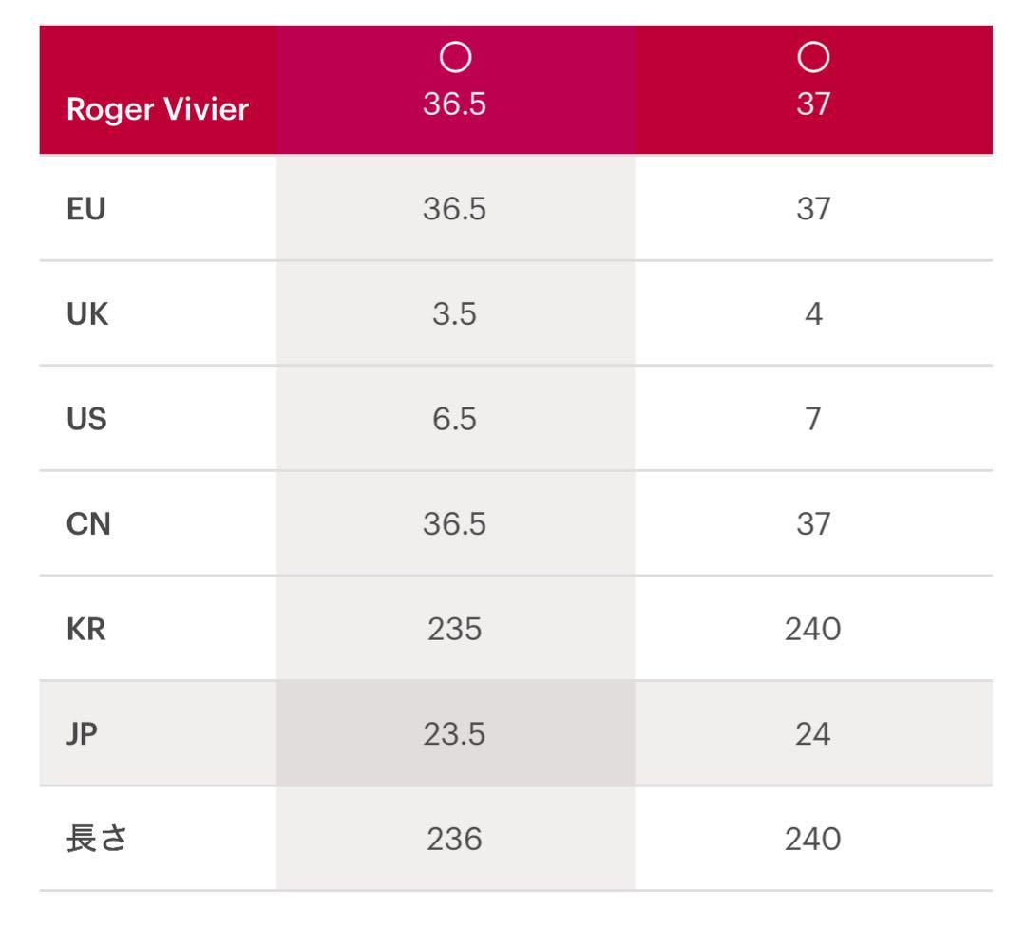Image resolution: width=1026 pixels, height=927 pixels.
Task: Click the 長さ value 236 cell
Action: (455, 839)
